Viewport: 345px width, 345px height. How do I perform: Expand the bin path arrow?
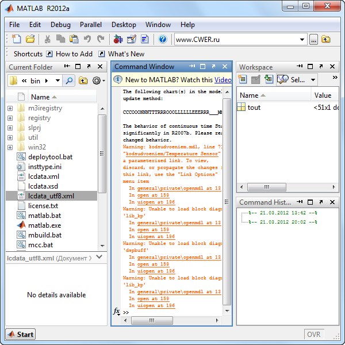(47, 80)
